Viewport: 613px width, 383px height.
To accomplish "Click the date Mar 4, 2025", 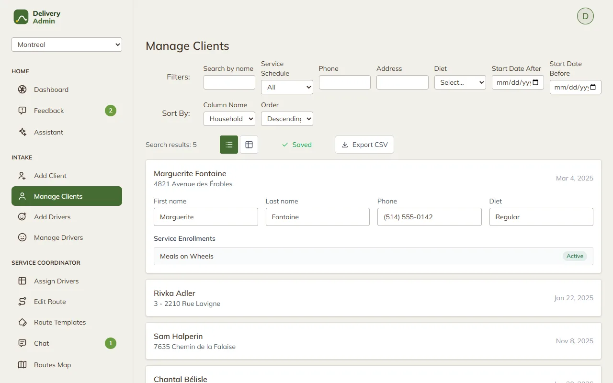I will pyautogui.click(x=575, y=178).
